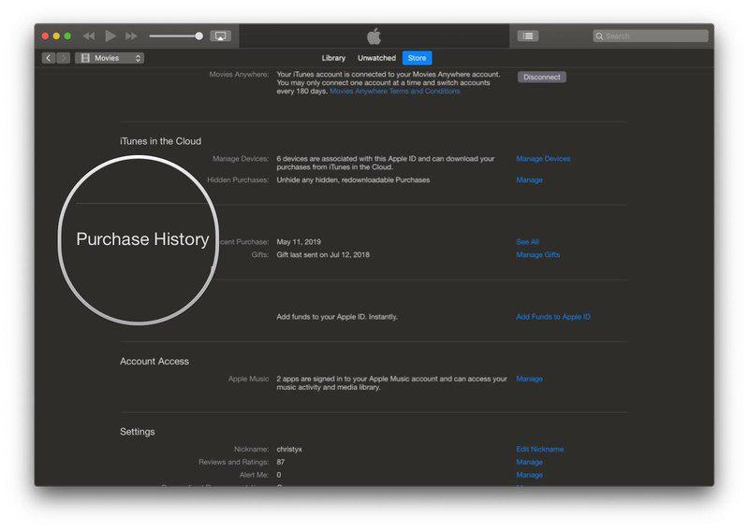This screenshot has width=749, height=530.
Task: Click the May 11, 2019 purchase date
Action: 299,242
